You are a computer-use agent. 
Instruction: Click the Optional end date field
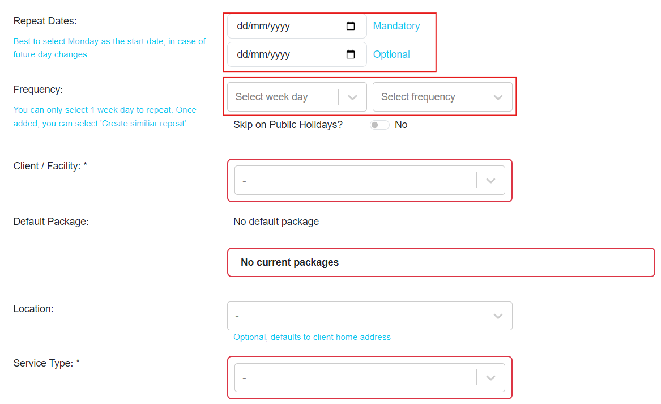pyautogui.click(x=283, y=54)
